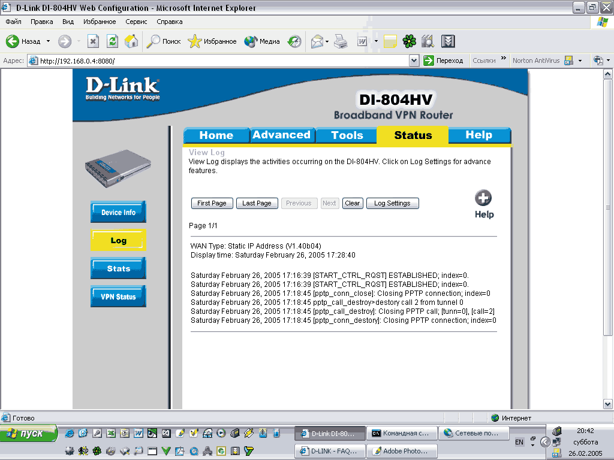
Task: Open Favorites (Избранное) star button
Action: pos(212,41)
